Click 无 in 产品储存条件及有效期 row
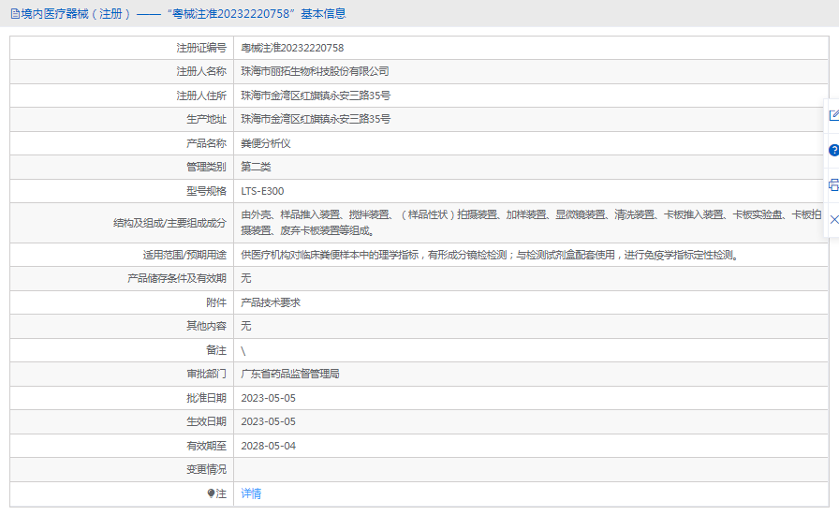 tap(245, 278)
